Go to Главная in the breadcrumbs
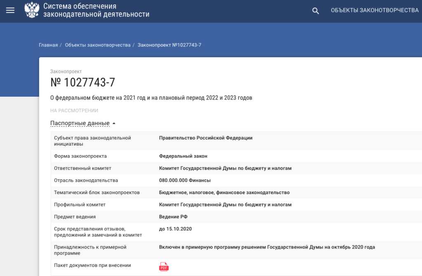 pos(48,45)
